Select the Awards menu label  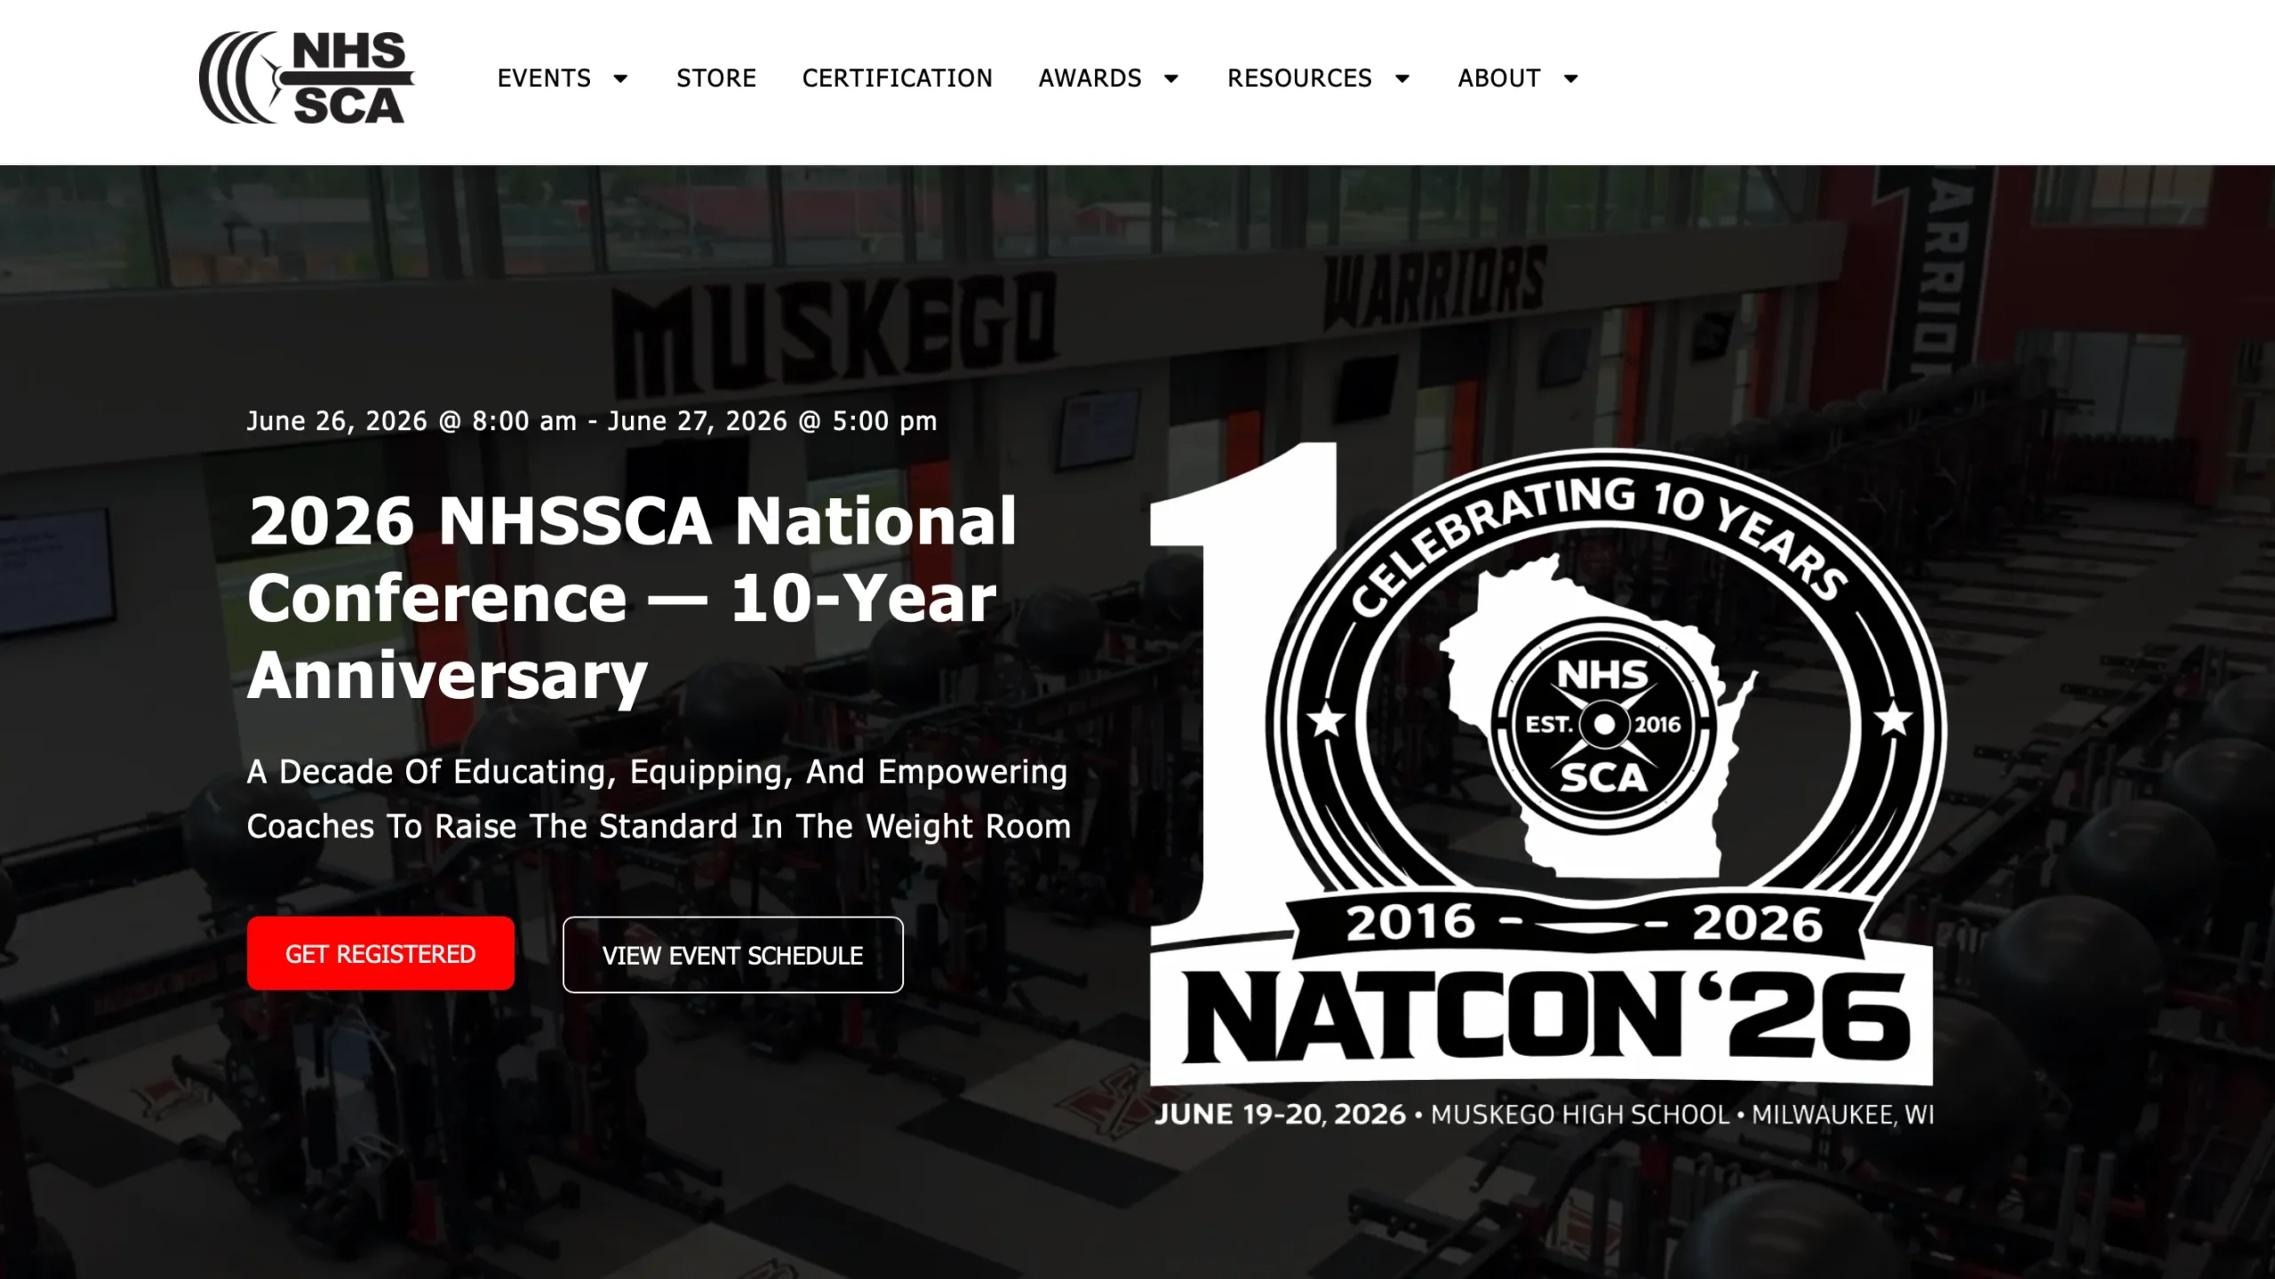pyautogui.click(x=1090, y=78)
